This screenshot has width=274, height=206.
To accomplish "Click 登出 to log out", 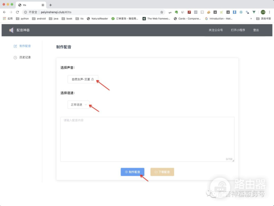I will (256, 30).
